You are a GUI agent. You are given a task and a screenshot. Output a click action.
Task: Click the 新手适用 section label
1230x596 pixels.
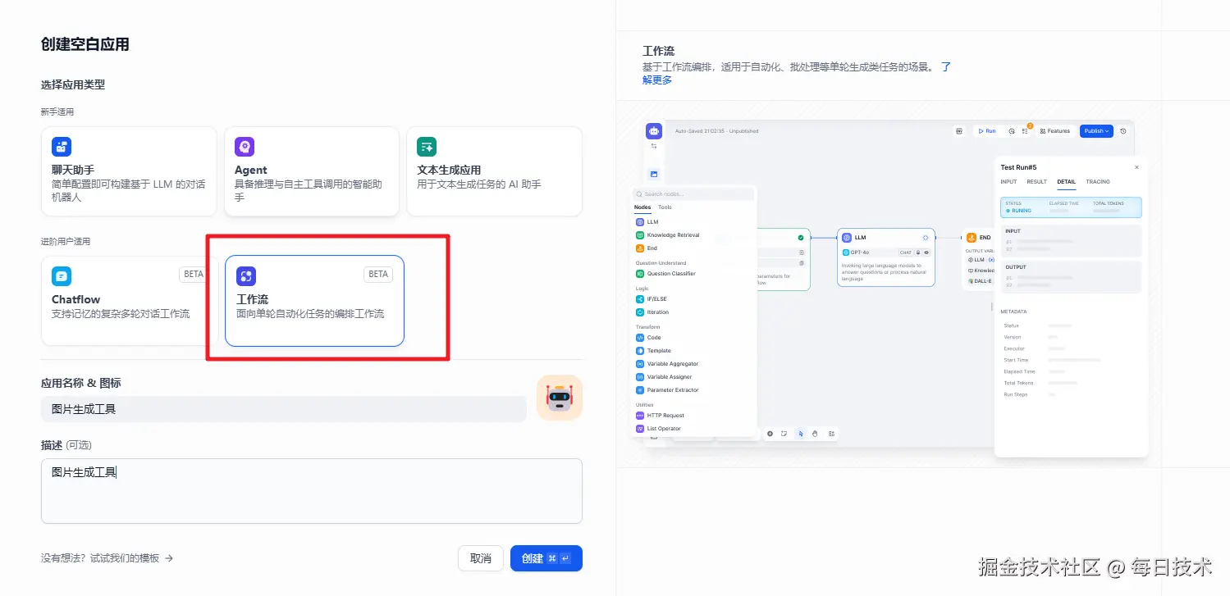57,112
